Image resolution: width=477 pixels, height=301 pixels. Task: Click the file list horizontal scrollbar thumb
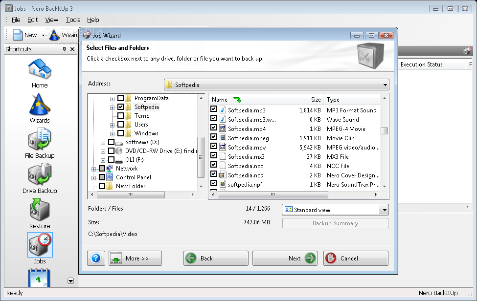pos(273,194)
